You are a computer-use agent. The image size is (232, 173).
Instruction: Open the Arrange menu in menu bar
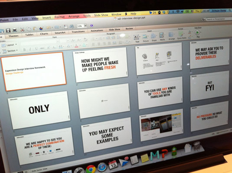pos(74,16)
